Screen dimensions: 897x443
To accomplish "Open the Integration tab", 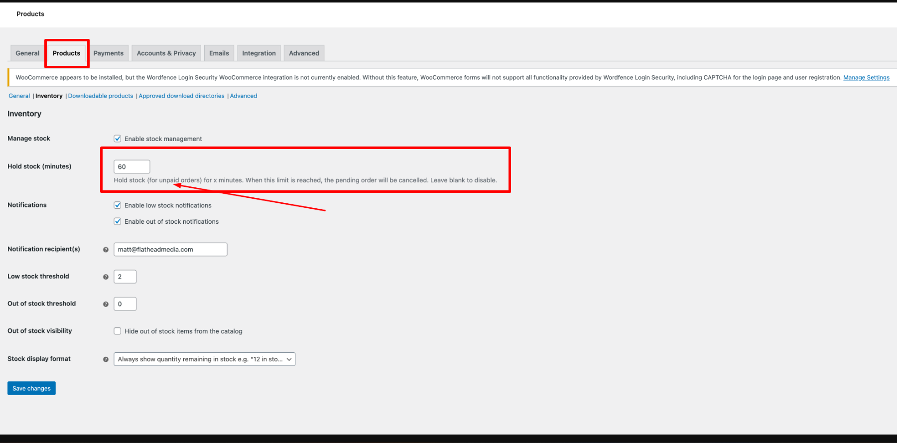I will click(259, 53).
